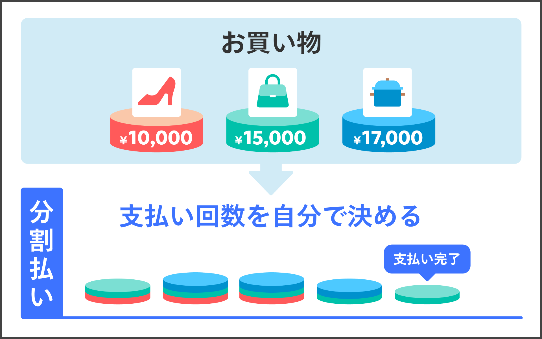The image size is (542, 339).
Task: Click the downward arrow between sections
Action: point(271,178)
